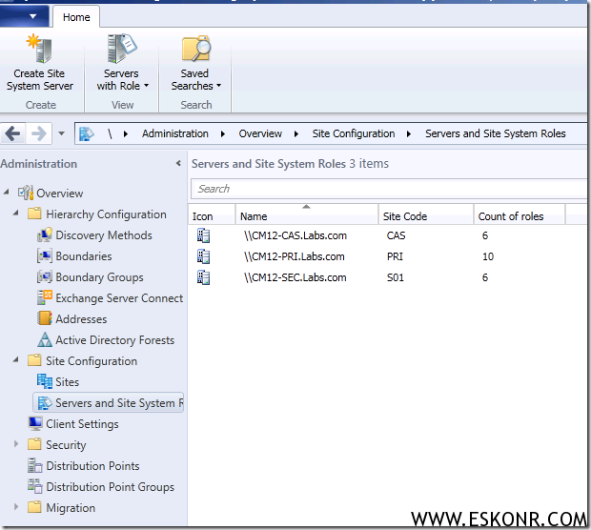Open the navigation history dropdown arrow
Image resolution: width=591 pixels, height=530 pixels.
(x=61, y=133)
